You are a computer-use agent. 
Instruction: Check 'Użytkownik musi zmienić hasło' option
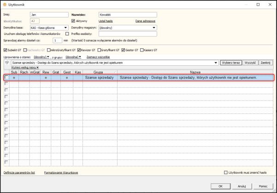pos(225,173)
